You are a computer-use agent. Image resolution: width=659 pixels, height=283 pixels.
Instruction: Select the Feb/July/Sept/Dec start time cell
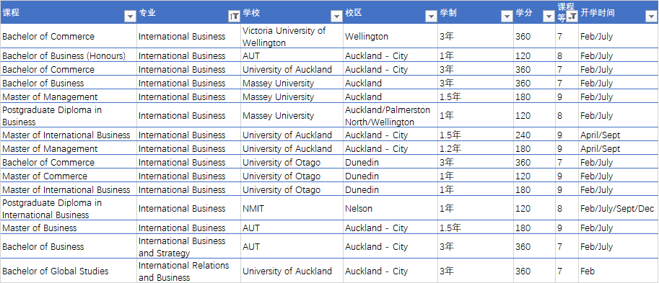(x=619, y=208)
